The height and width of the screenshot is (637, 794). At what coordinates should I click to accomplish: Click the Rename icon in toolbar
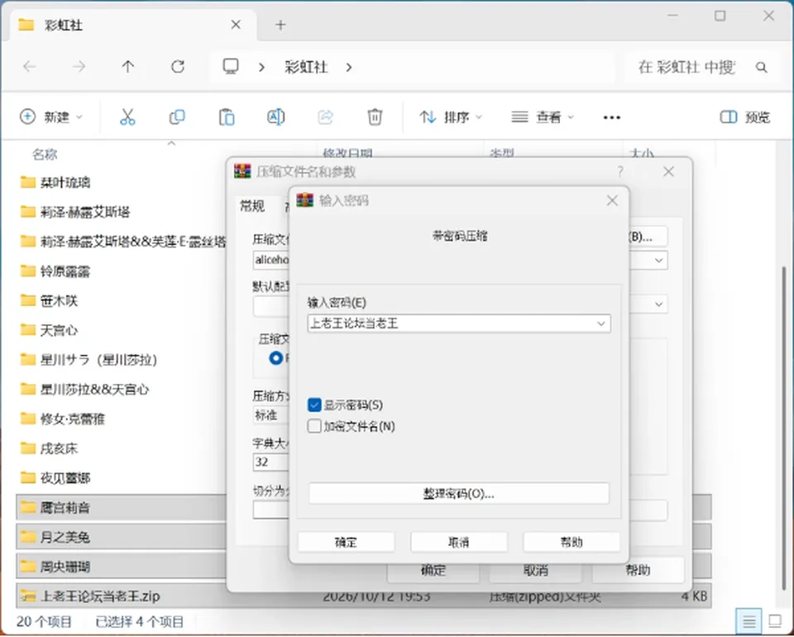[x=275, y=117]
